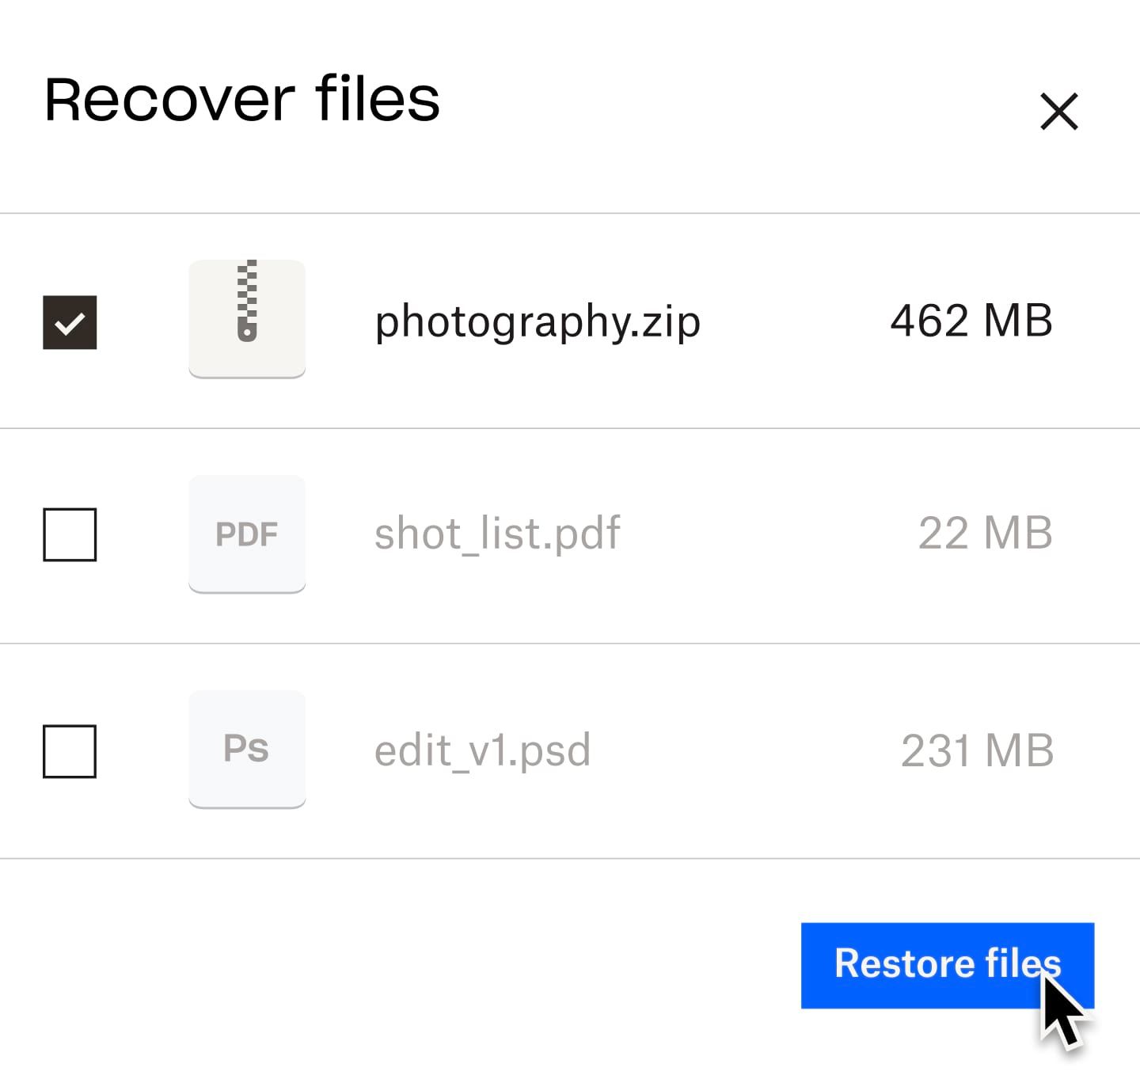Click the ZIP file icon for photography.zip

click(x=246, y=317)
